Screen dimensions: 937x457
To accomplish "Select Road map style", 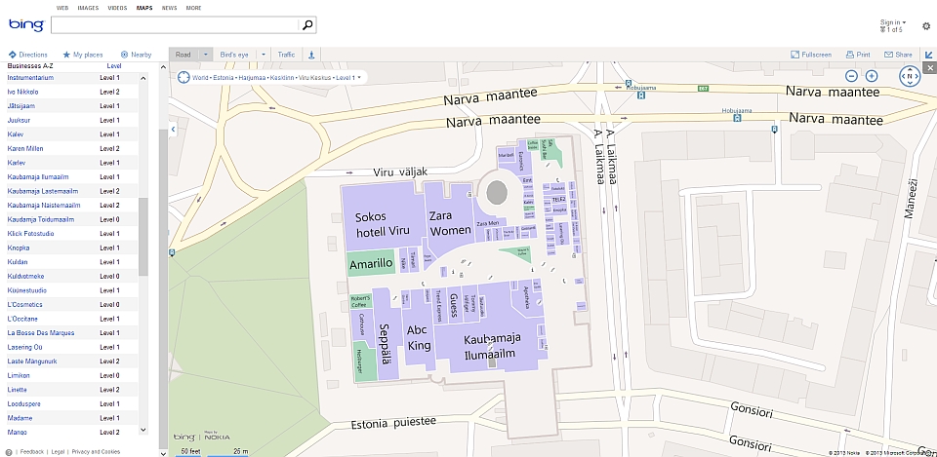I will click(183, 55).
